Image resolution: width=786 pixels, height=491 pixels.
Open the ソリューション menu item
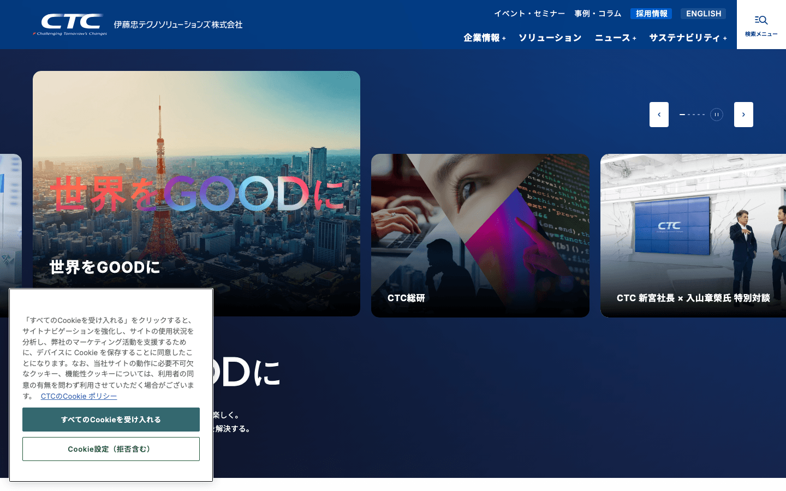click(550, 38)
